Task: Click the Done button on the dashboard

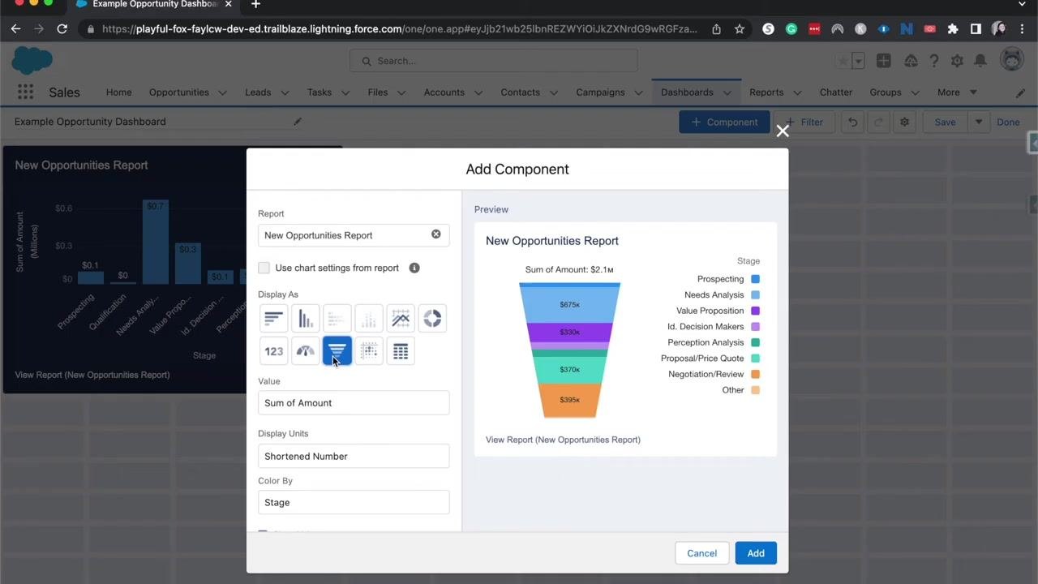Action: tap(1008, 122)
